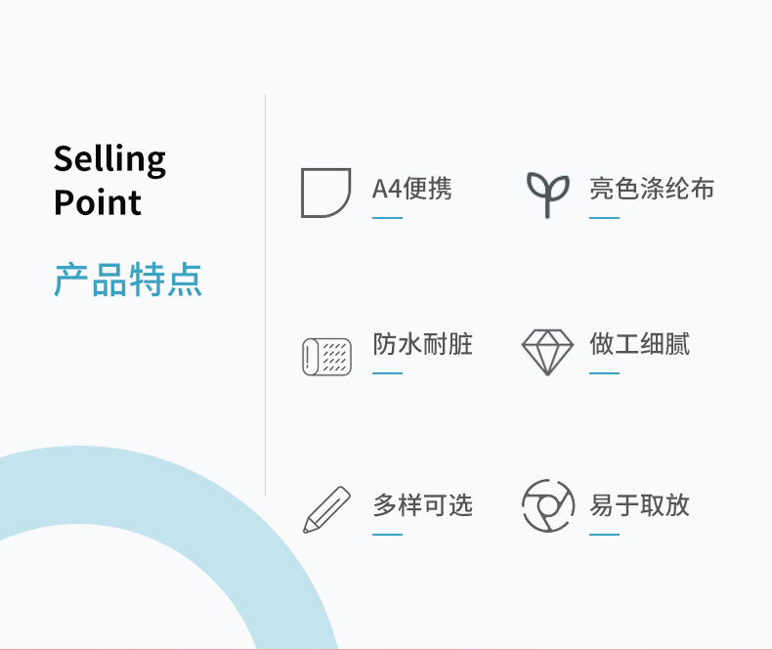Click the word Point in the heading
772x650 pixels.
[98, 202]
